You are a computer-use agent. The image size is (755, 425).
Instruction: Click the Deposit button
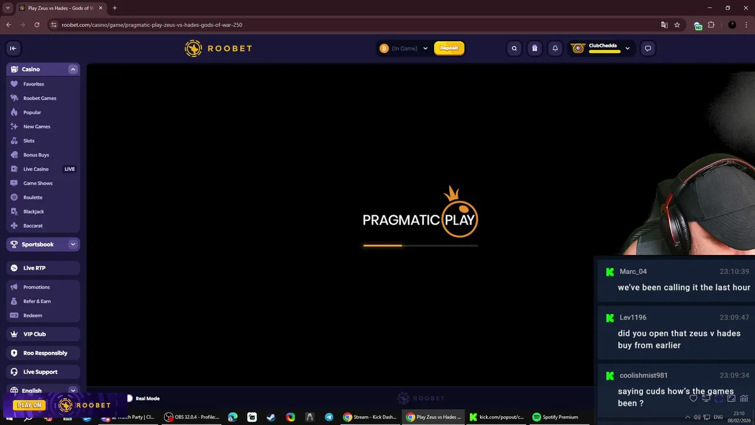[x=449, y=48]
